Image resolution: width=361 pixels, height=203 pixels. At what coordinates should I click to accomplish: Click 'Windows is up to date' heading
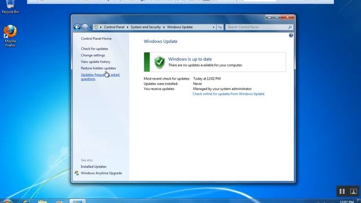190,59
